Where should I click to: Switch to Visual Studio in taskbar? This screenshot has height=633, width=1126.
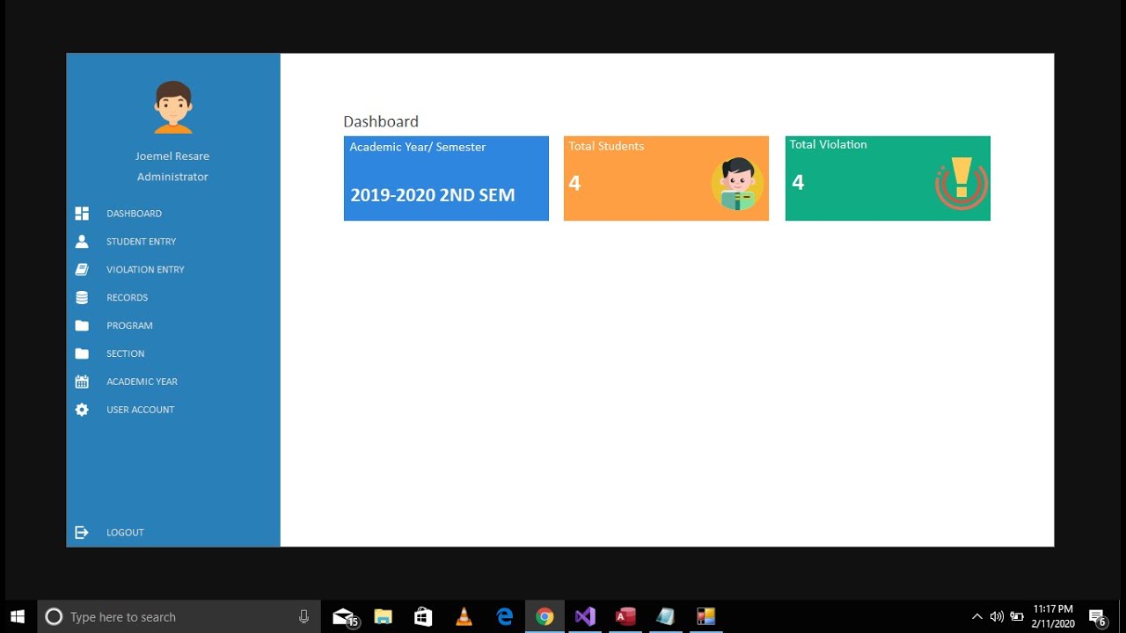click(585, 616)
